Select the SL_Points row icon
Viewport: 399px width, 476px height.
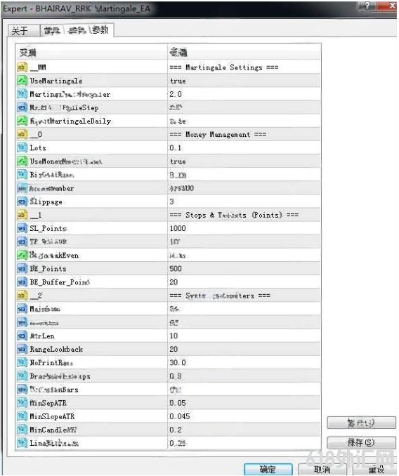tap(22, 228)
